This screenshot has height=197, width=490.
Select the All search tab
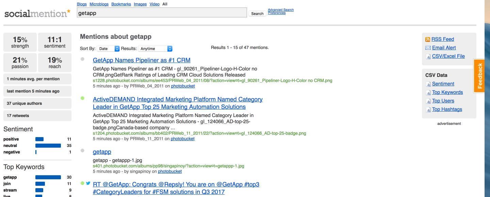(165, 4)
